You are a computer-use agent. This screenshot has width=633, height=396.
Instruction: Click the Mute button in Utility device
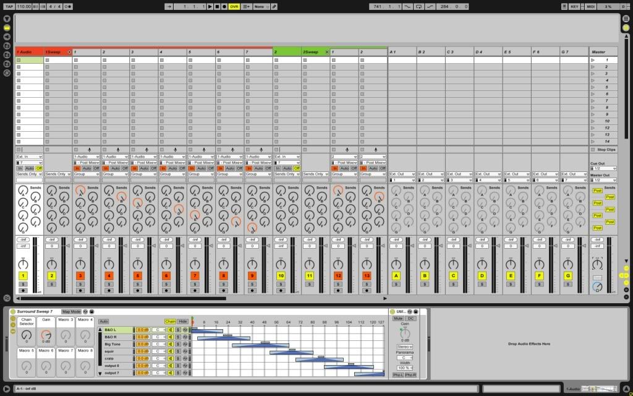click(x=398, y=319)
